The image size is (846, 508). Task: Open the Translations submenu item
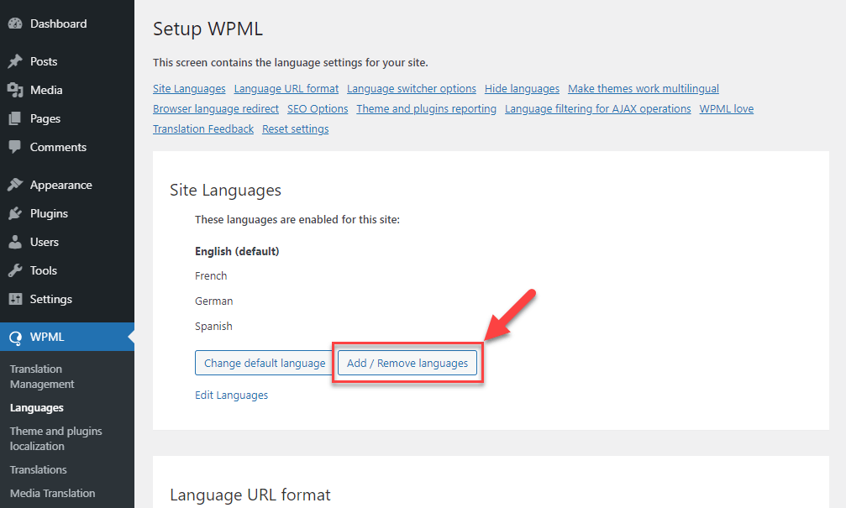pos(39,469)
